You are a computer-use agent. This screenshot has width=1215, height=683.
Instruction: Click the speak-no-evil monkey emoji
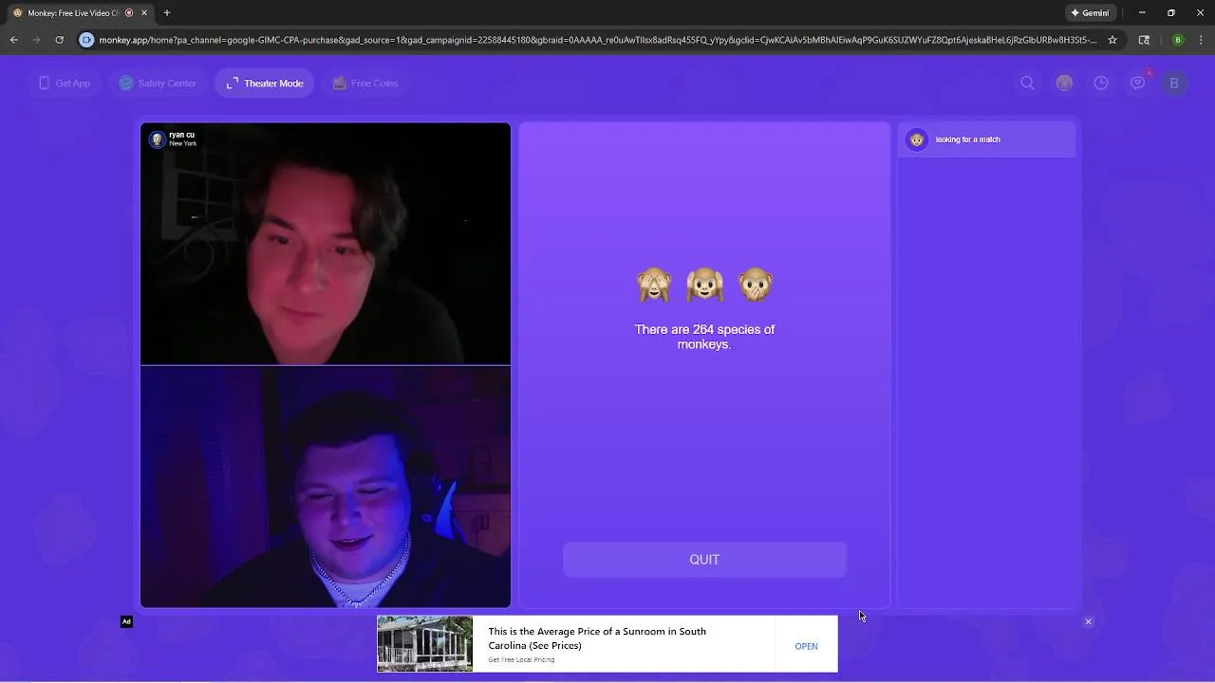click(756, 285)
